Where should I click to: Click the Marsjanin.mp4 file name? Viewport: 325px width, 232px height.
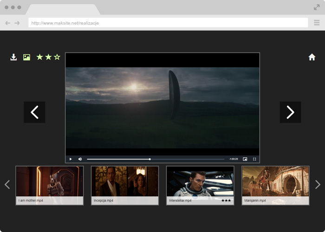(x=255, y=200)
